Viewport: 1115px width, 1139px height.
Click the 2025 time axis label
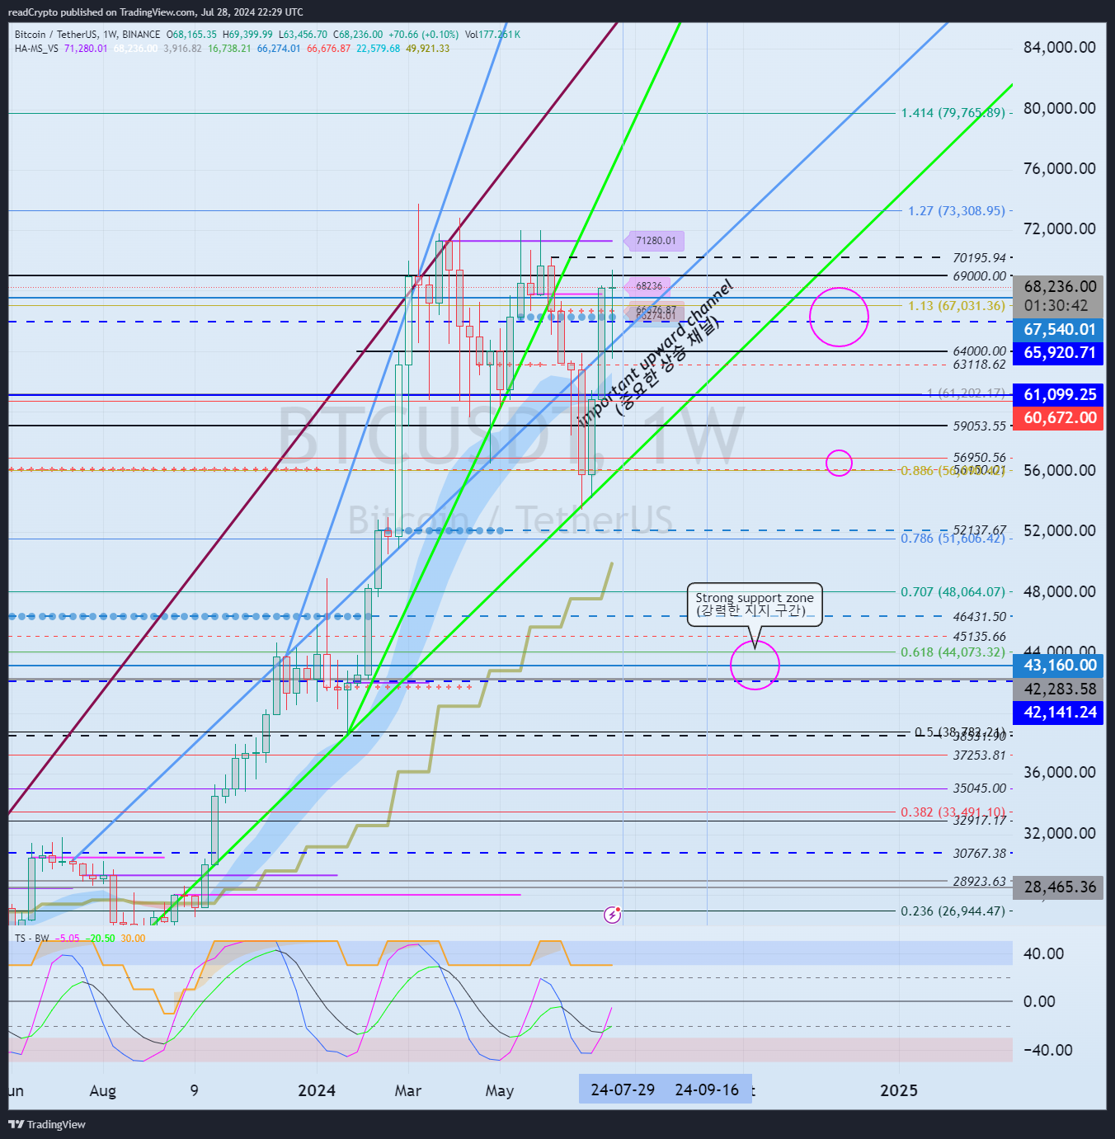point(899,1090)
